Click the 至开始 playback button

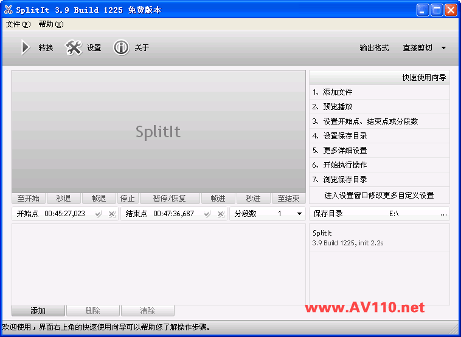(29, 199)
